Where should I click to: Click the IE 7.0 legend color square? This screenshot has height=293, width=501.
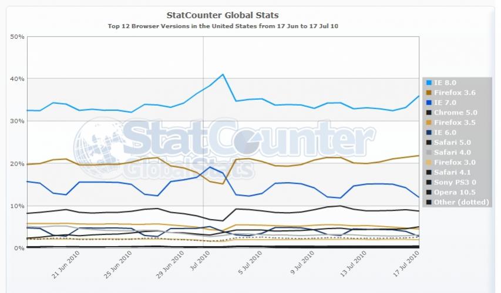pos(428,102)
